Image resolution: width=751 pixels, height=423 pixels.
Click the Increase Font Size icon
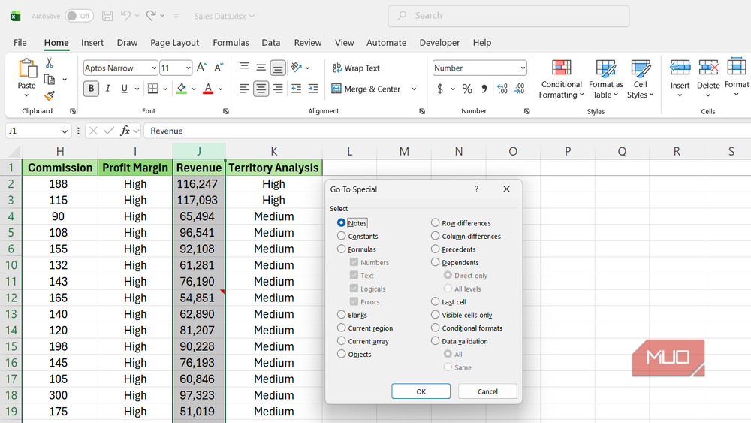pos(201,68)
